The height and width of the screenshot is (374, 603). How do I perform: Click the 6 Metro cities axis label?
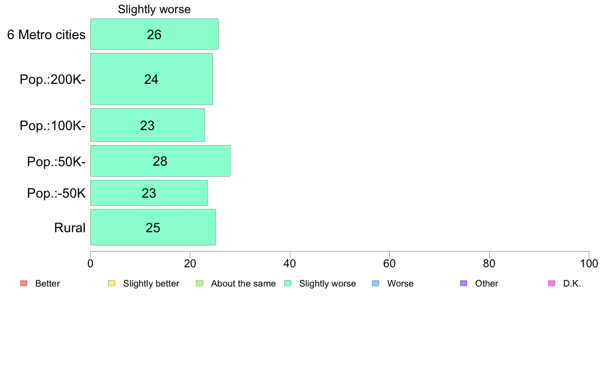46,35
